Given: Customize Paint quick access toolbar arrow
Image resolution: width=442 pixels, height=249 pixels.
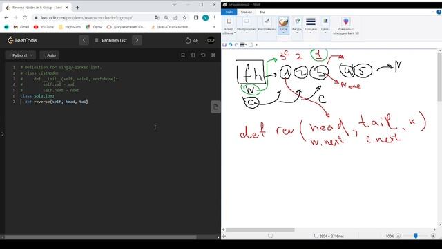Looking at the screenshot, I should pos(256,45).
